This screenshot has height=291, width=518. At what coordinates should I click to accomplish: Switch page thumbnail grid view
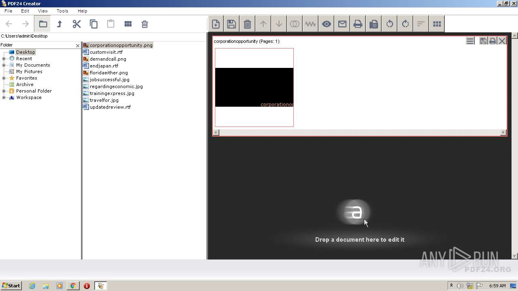click(437, 24)
